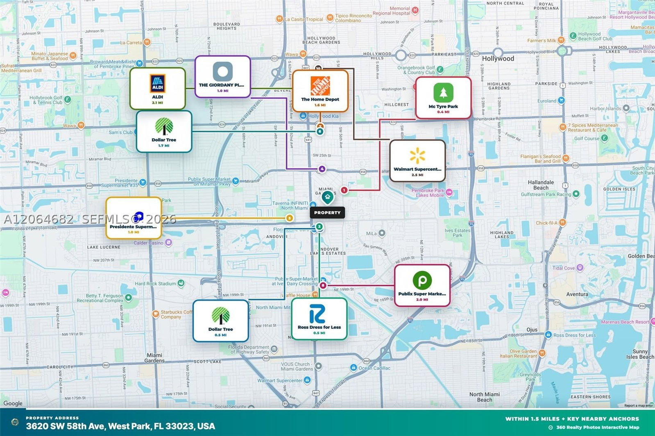The image size is (655, 436).
Task: Click the MiLa location pin
Action: click(382, 233)
